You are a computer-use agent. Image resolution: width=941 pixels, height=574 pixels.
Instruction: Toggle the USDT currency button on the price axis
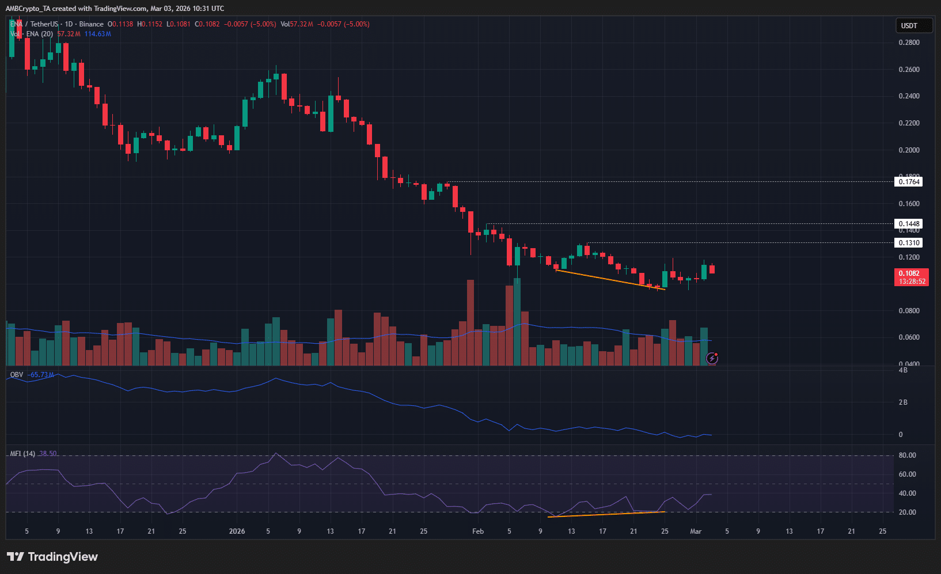pos(913,25)
